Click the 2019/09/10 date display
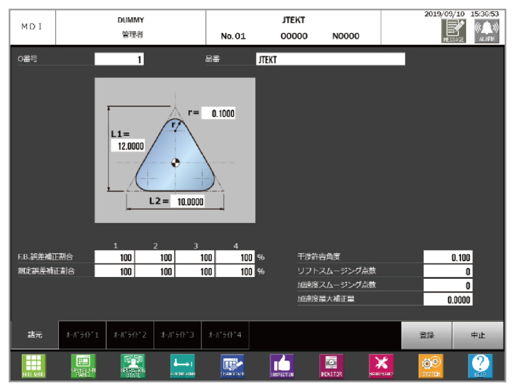Screen dimensions: 515x391 click(444, 14)
